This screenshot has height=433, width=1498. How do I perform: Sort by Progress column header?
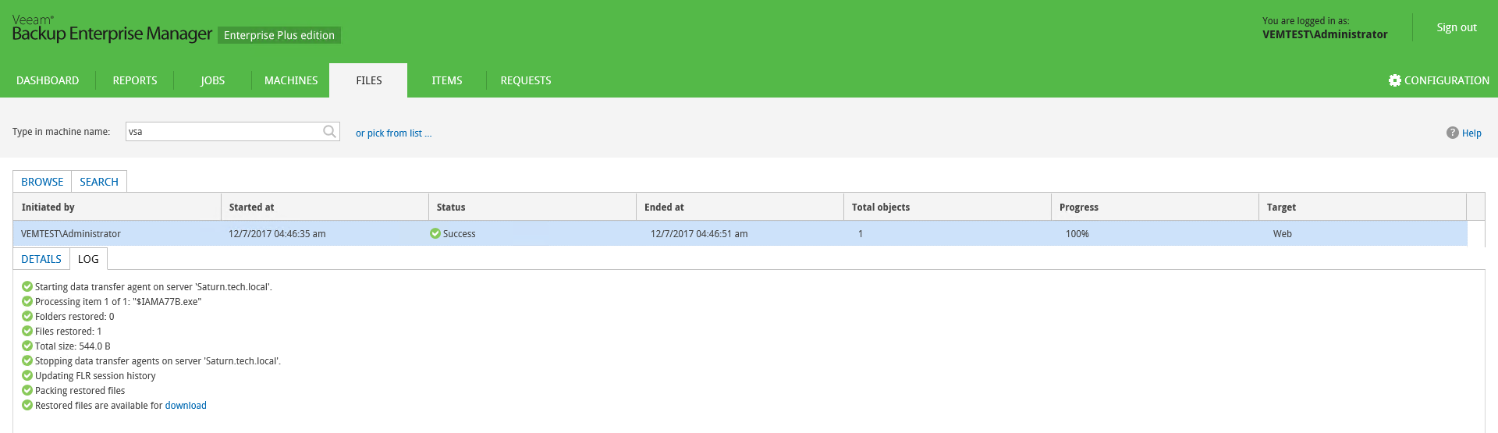coord(1155,207)
